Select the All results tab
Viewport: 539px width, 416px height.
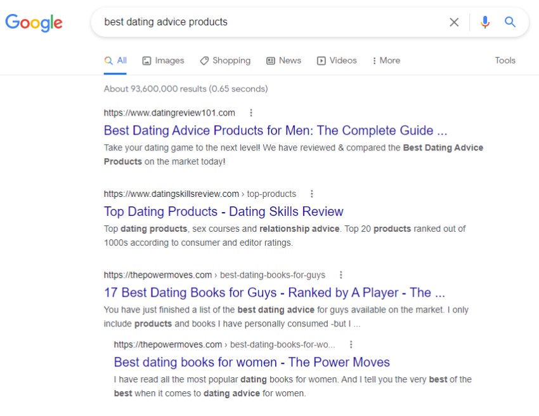click(x=116, y=60)
